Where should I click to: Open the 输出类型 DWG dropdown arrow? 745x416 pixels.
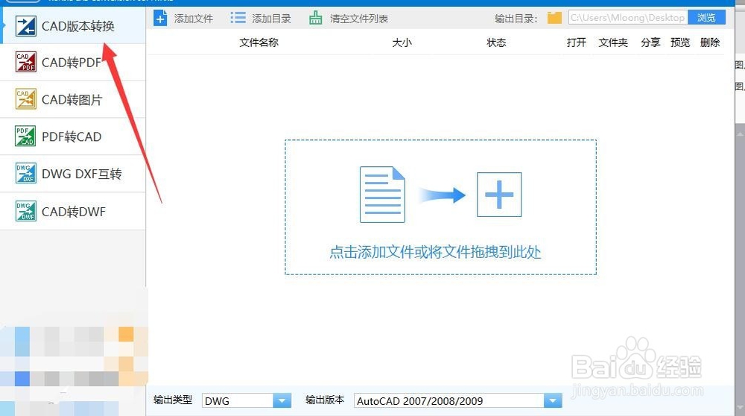tap(282, 401)
